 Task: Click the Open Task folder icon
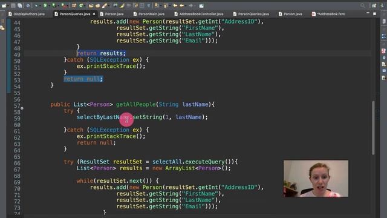tap(97, 5)
